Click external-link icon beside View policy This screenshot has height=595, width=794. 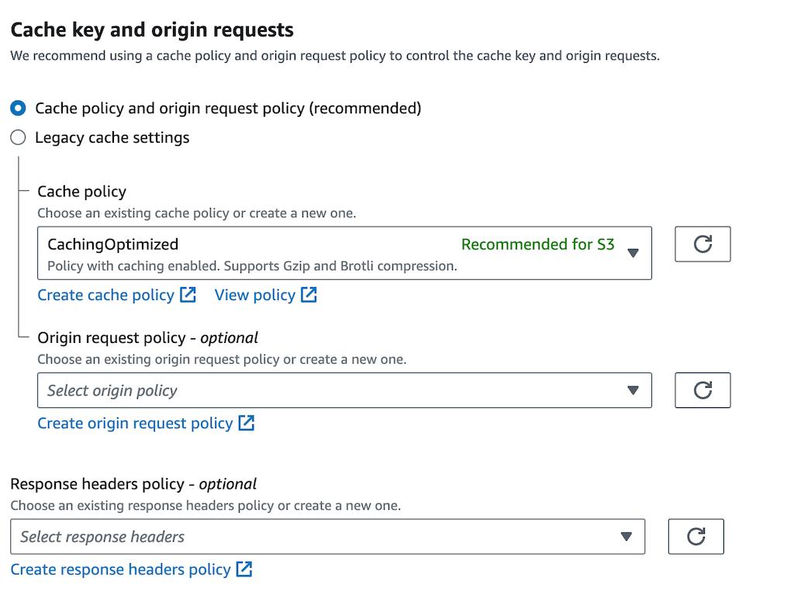(309, 295)
